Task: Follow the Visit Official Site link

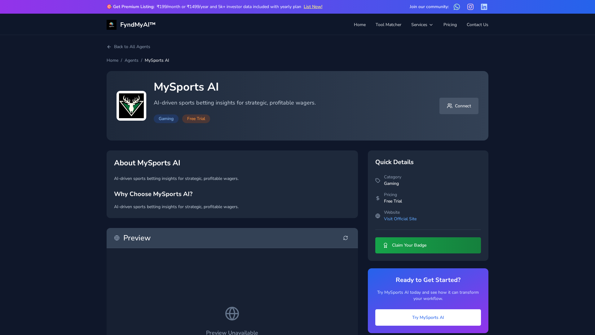Action: click(400, 219)
